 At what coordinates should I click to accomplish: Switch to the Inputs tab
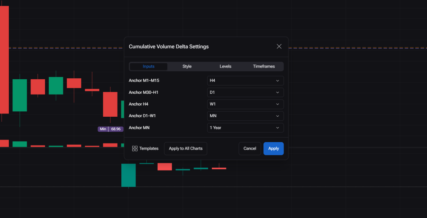148,66
